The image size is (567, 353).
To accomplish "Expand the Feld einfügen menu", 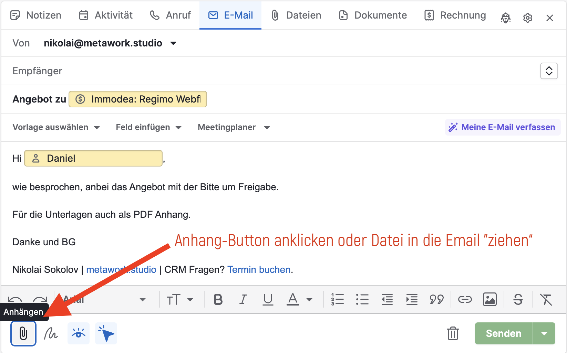I will (x=148, y=127).
